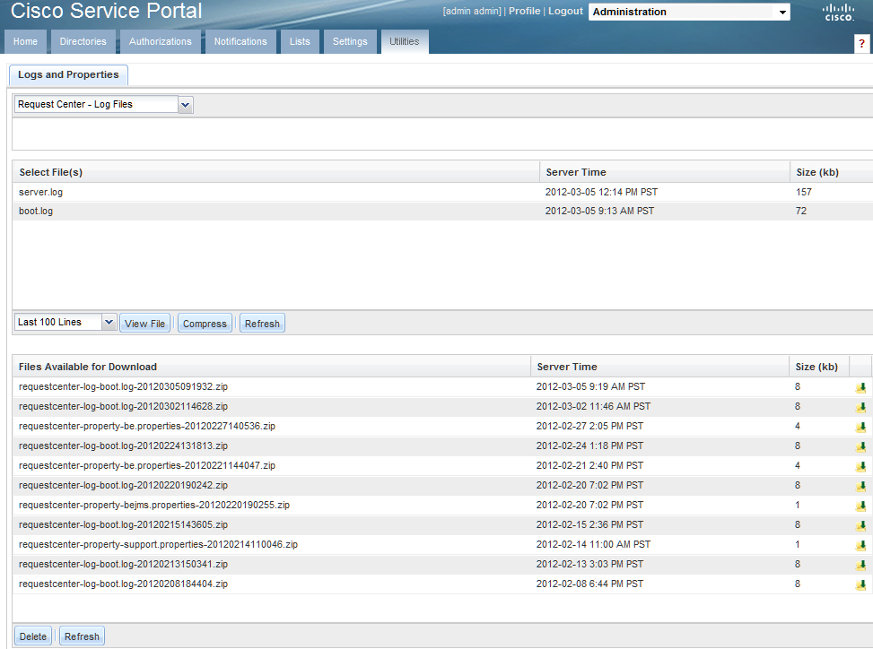Download requestcenter-log-boot.log-20120213150341.zip via its icon
This screenshot has width=873, height=649.
(x=860, y=565)
